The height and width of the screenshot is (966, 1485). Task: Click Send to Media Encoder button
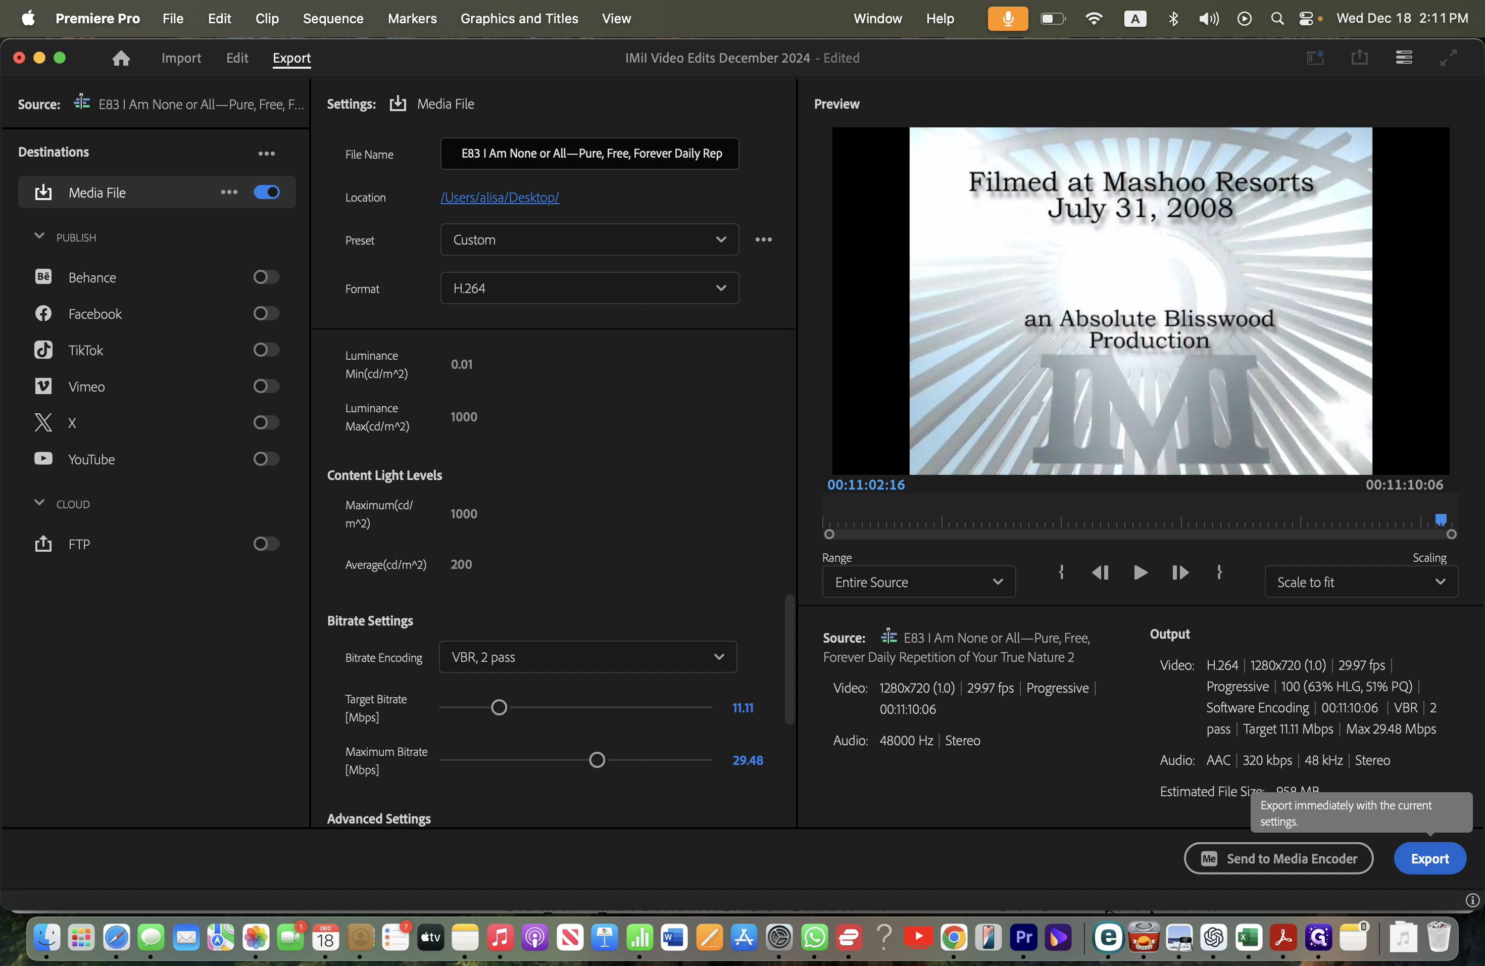[1278, 859]
